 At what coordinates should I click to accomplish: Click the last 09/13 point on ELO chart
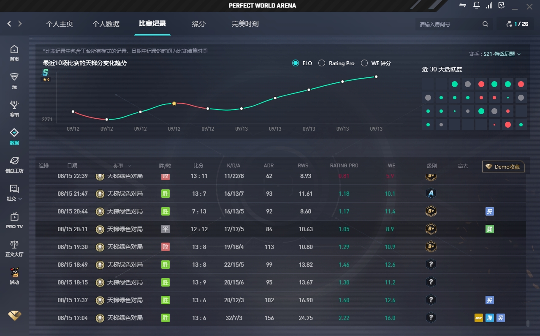(376, 76)
